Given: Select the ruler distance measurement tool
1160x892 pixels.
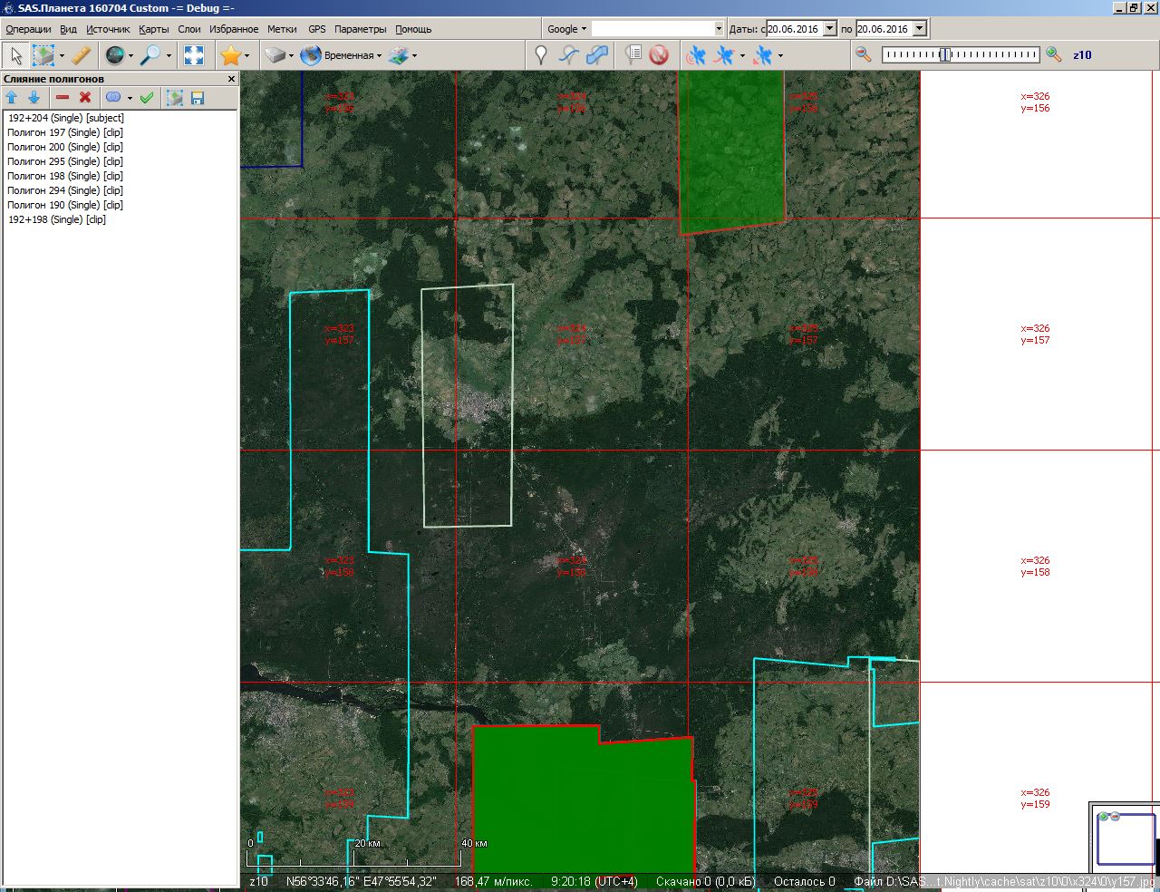Looking at the screenshot, I should (82, 55).
